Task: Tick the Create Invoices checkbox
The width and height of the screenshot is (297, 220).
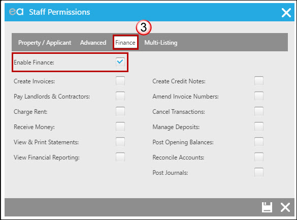Action: 120,81
